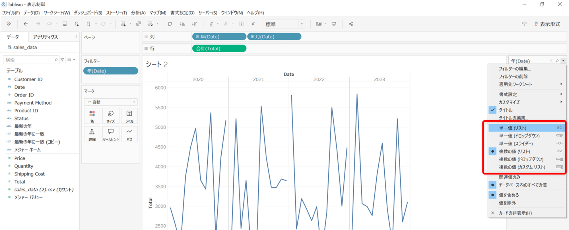Click the duplicate sheet icon
This screenshot has height=230, width=569.
pos(138,24)
